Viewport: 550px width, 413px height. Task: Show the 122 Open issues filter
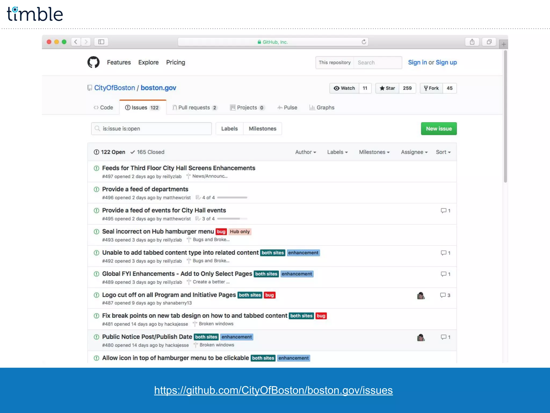coord(110,152)
